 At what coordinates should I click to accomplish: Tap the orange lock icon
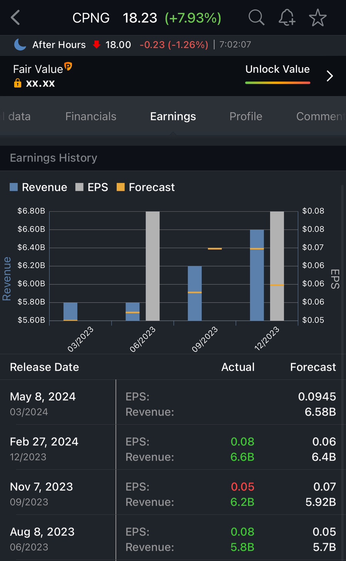point(17,83)
